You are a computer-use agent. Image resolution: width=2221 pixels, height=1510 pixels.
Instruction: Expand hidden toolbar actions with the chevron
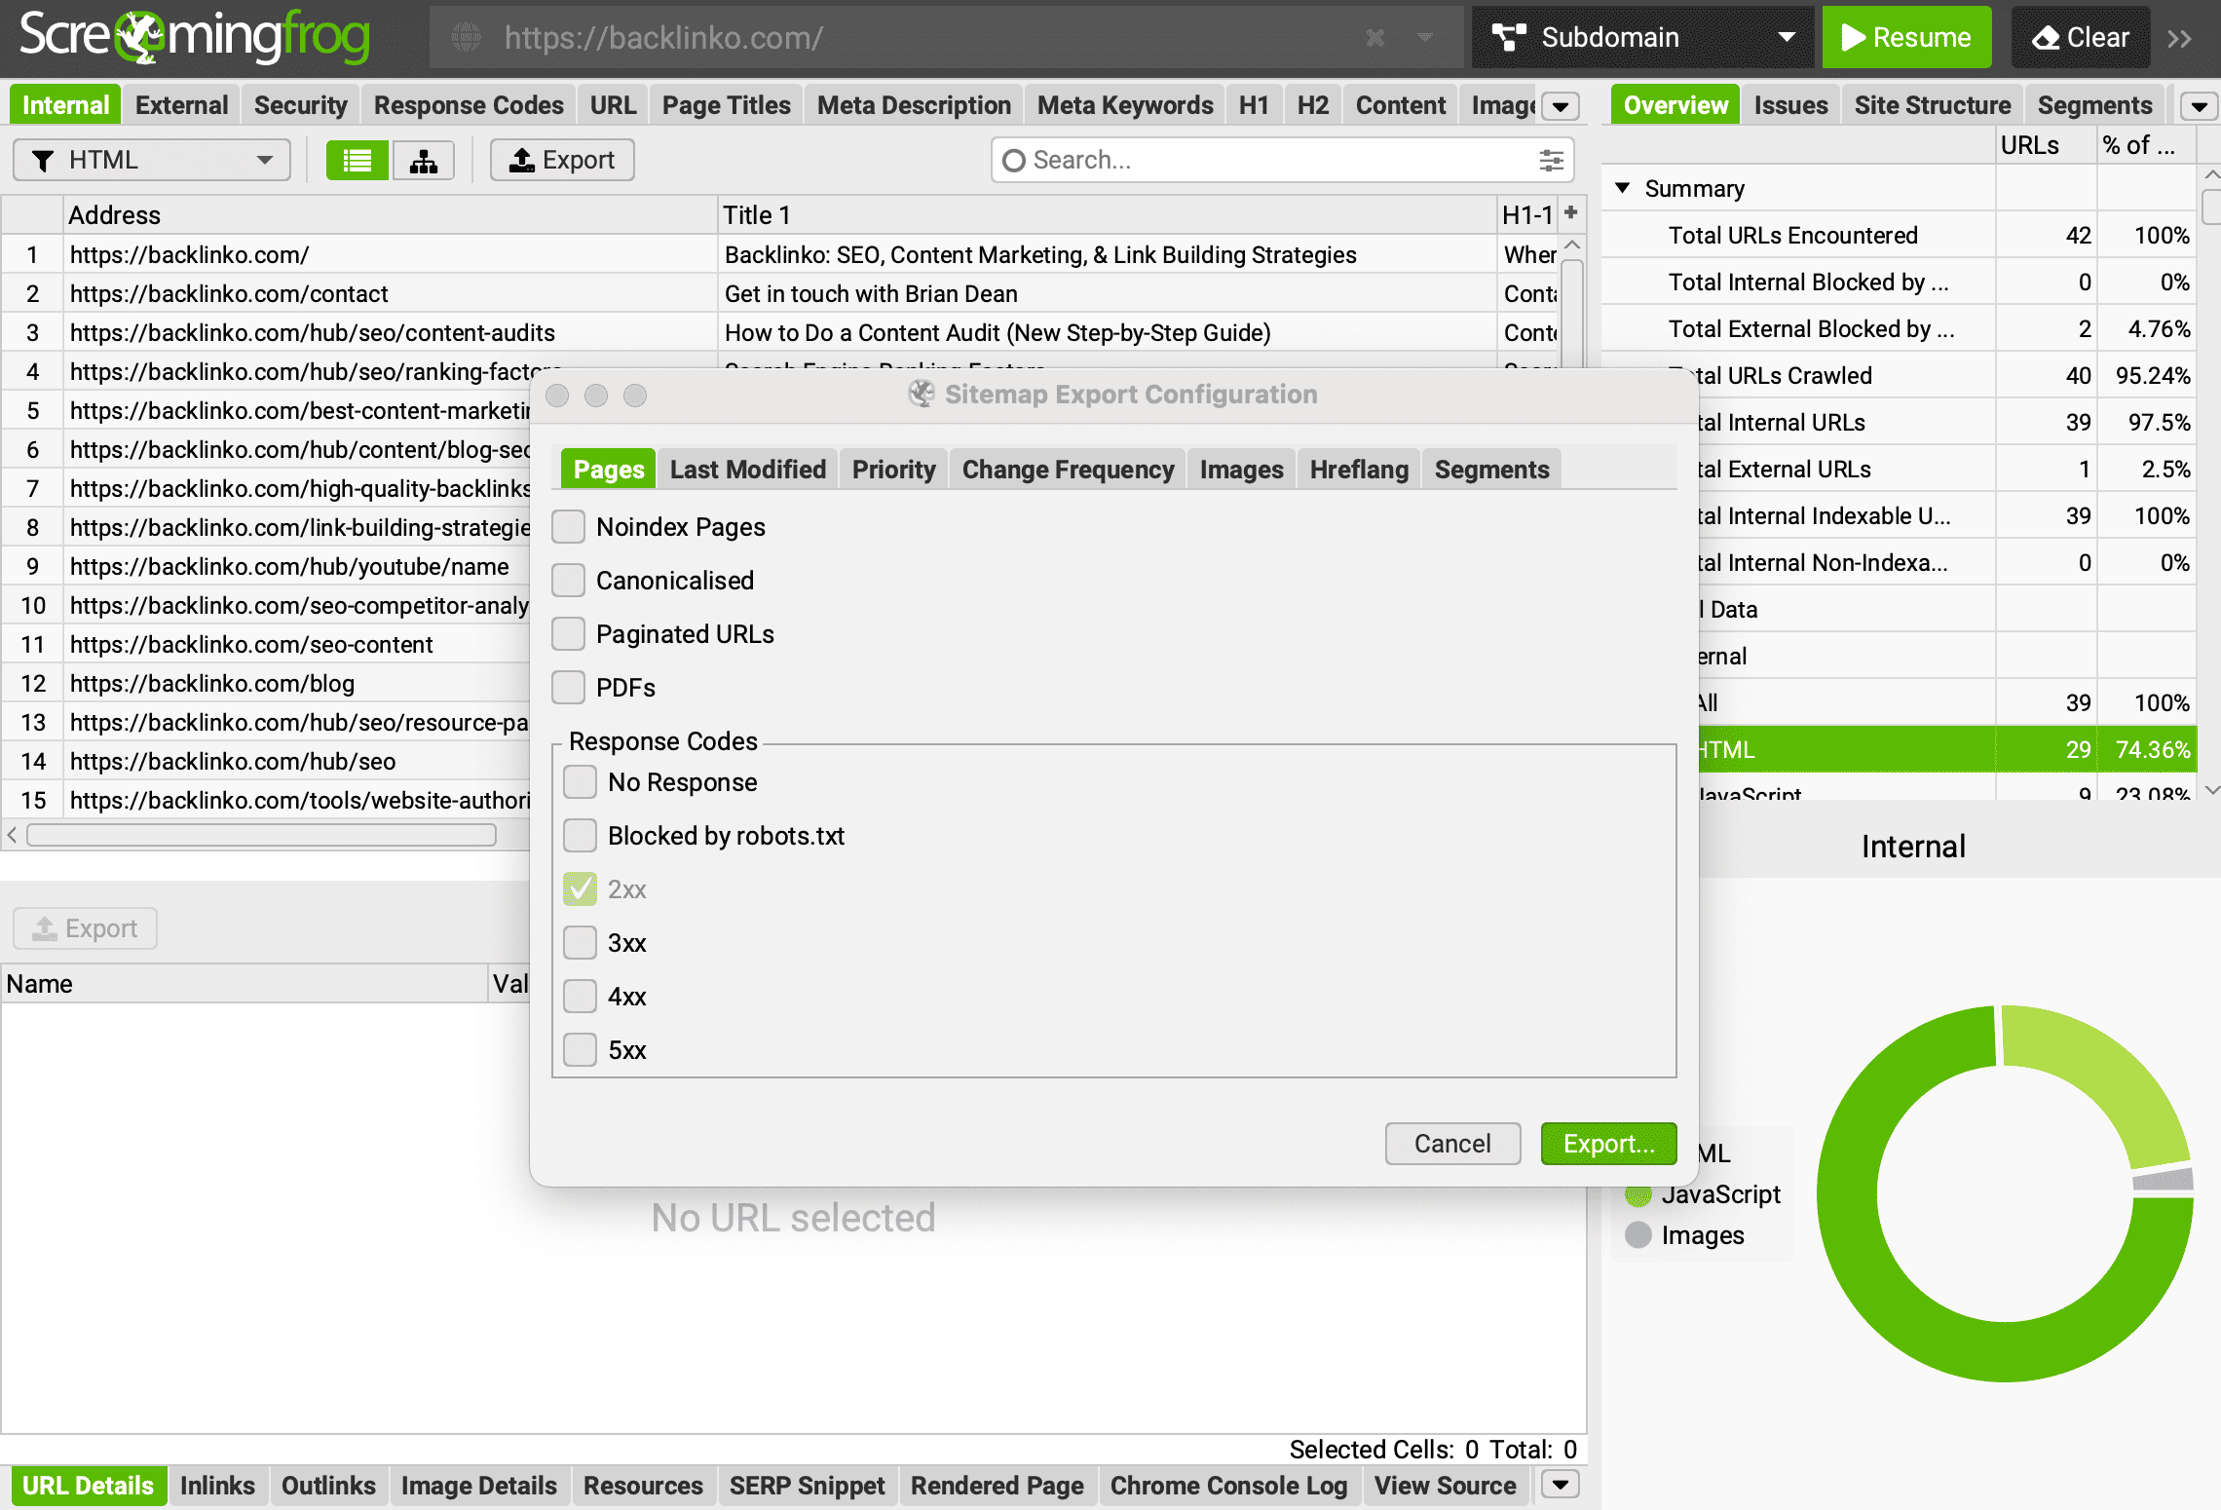(x=2180, y=38)
